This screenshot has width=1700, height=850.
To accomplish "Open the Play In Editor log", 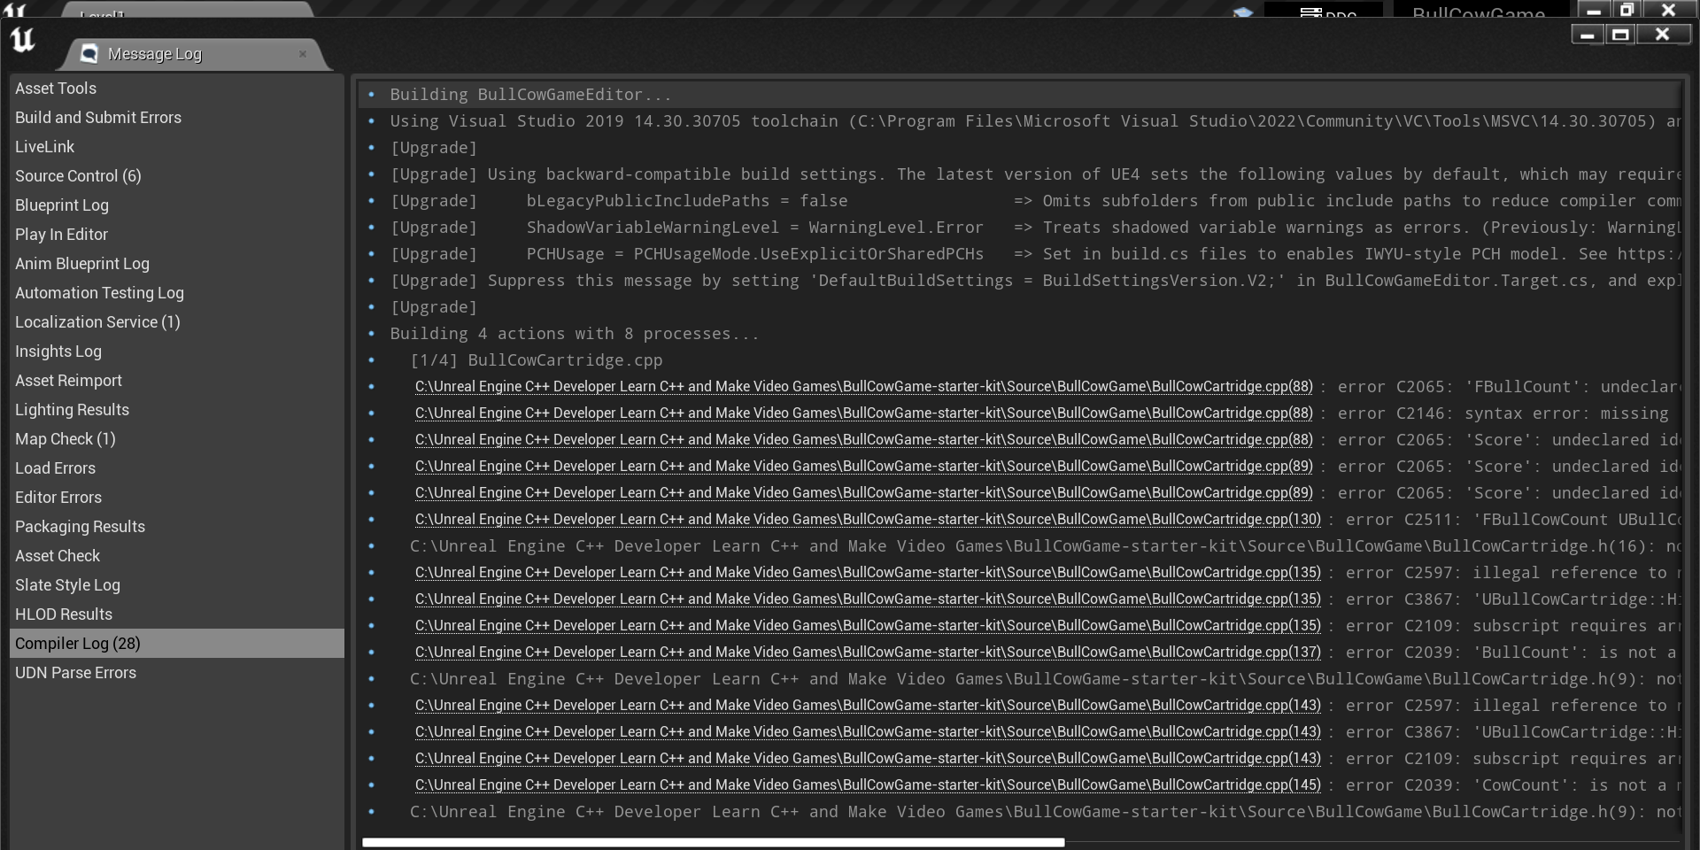I will pos(61,235).
